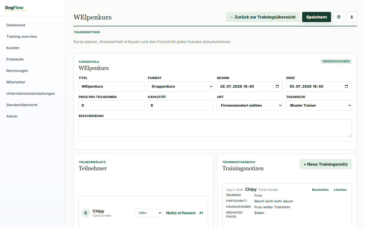Click the Abgeschlossen status badge

point(336,61)
